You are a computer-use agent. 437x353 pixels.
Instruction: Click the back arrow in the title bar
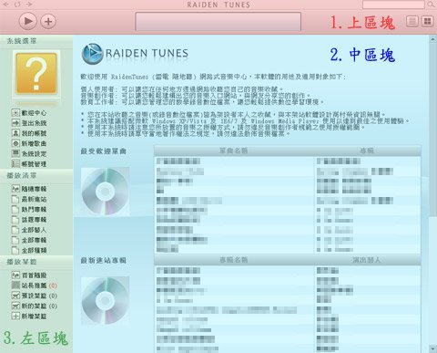[6, 5]
